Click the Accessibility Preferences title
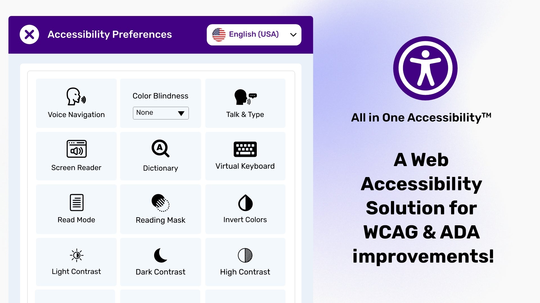This screenshot has width=540, height=303. coord(110,34)
